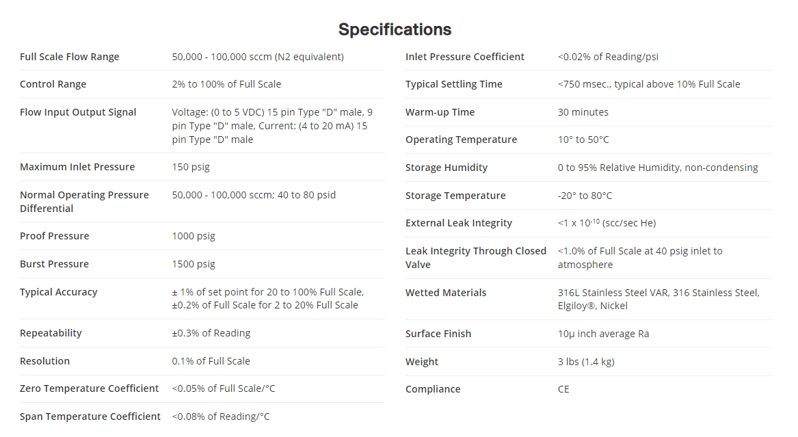The height and width of the screenshot is (437, 798).
Task: Click the Typical Settling Time label
Action: 453,84
